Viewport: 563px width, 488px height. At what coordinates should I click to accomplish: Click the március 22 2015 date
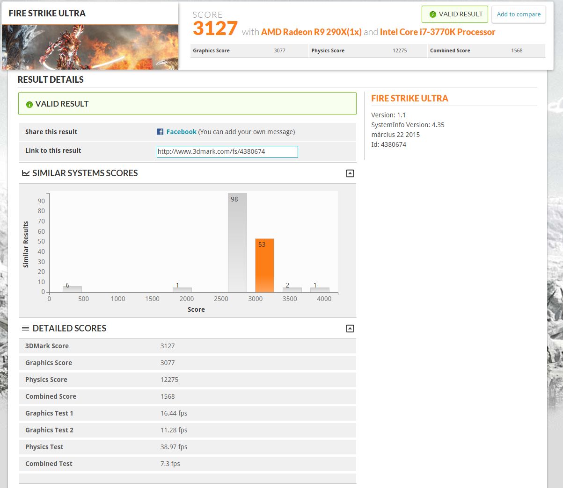[395, 135]
